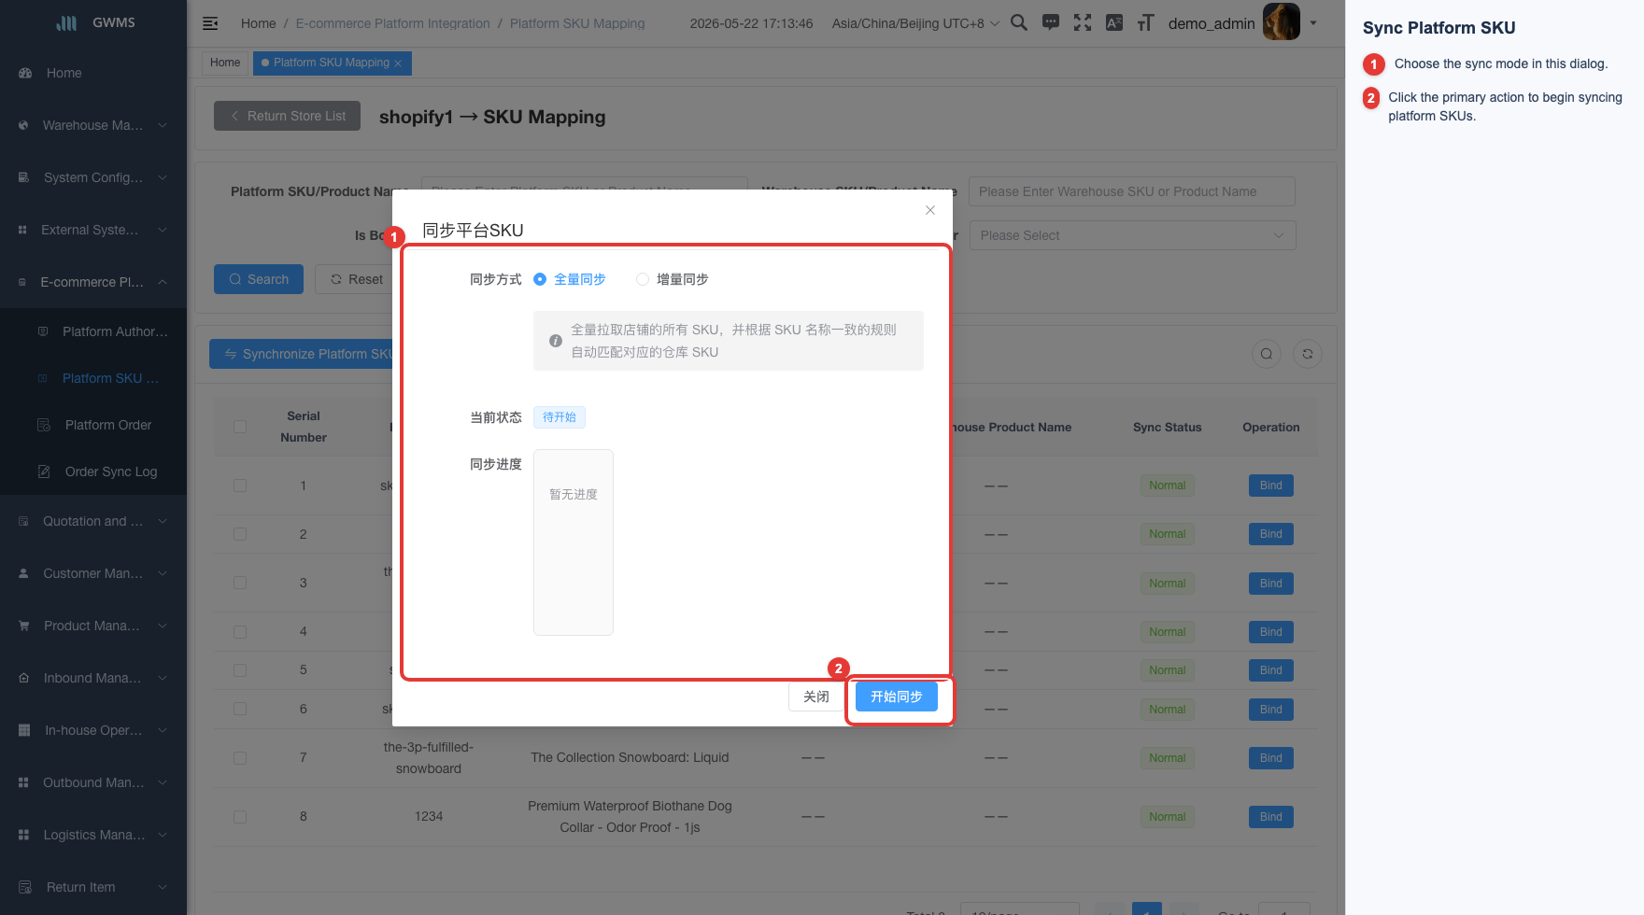Viewport: 1644px width, 915px height.
Task: Click the Outbound Management sidebar icon
Action: coord(24,782)
